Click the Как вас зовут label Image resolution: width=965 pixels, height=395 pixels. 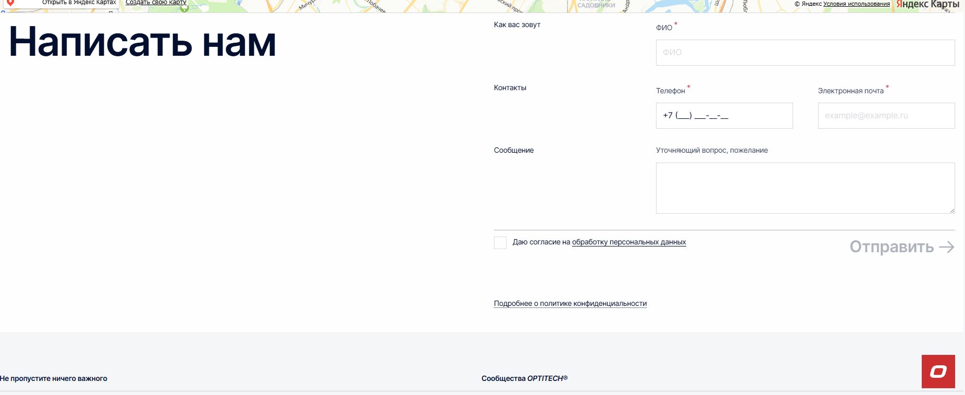pos(517,24)
